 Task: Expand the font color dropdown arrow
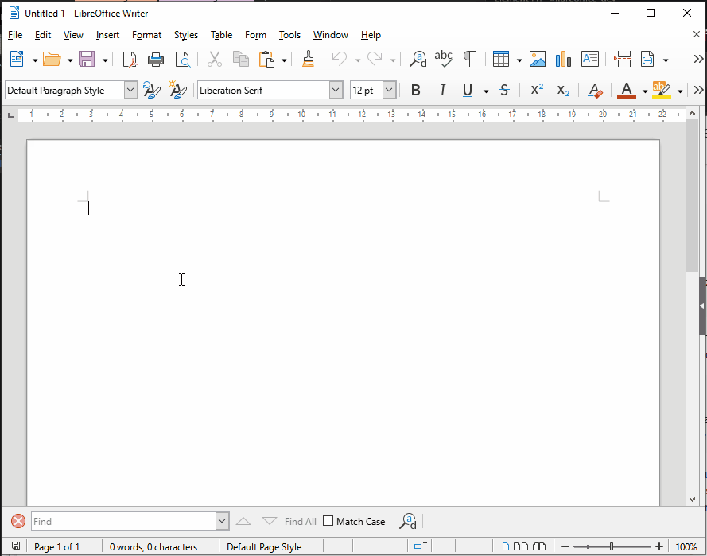coord(643,90)
